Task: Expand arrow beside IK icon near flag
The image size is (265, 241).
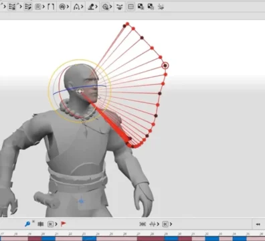Action: [x=56, y=224]
